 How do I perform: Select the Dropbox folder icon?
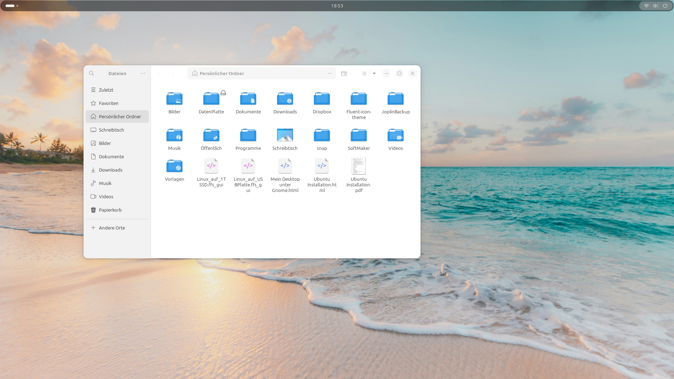click(322, 99)
